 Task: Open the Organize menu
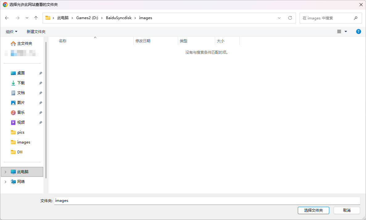[x=12, y=31]
